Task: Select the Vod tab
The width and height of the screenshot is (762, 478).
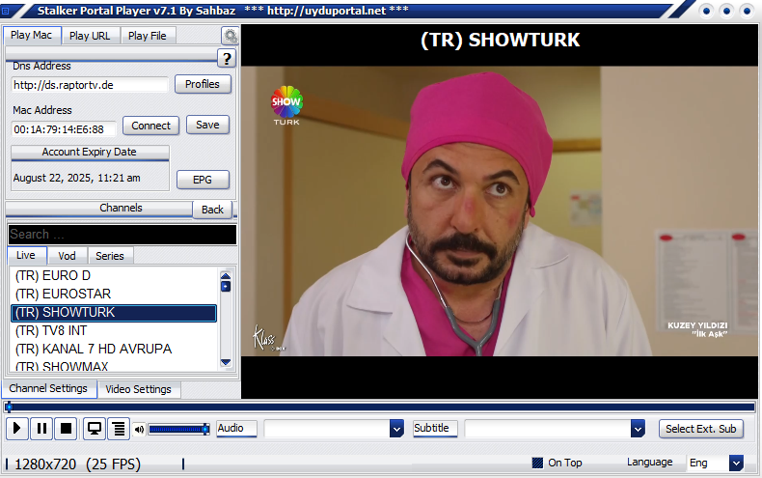Action: pyautogui.click(x=68, y=256)
